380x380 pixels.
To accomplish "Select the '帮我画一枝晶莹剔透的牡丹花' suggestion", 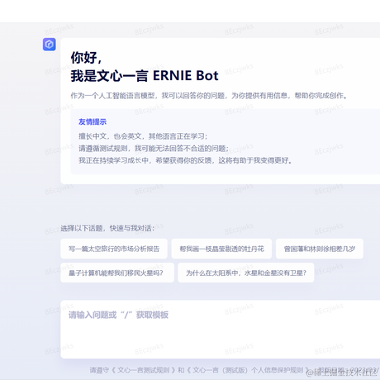I will coord(221,249).
